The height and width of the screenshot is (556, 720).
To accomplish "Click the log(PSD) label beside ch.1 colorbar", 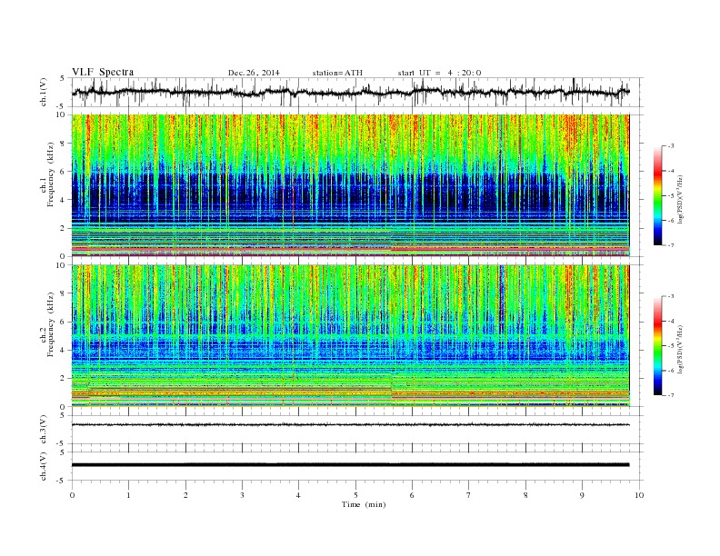I will point(682,198).
